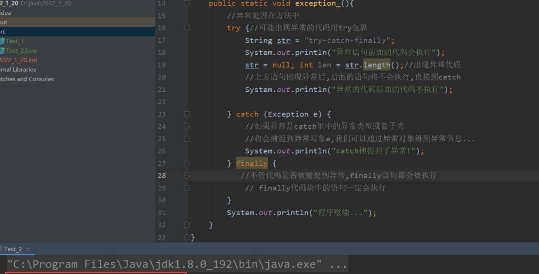Viewport: 539px width, 274px height.
Task: Collapse the try block using line 16 gutter arrow
Action: [x=187, y=27]
